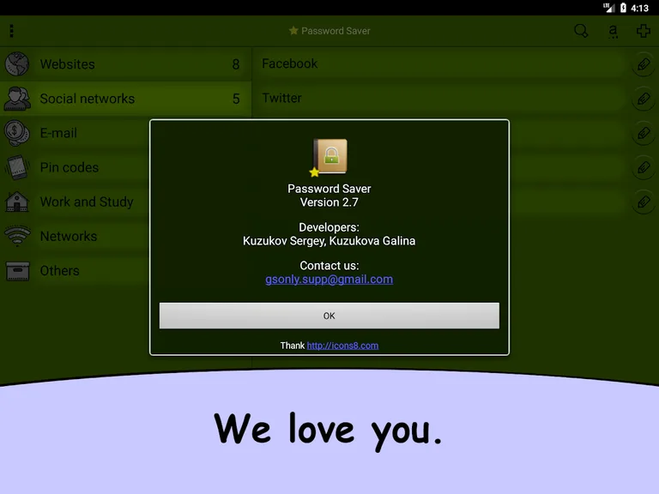659x494 pixels.
Task: Open the Pin codes category
Action: (x=75, y=167)
